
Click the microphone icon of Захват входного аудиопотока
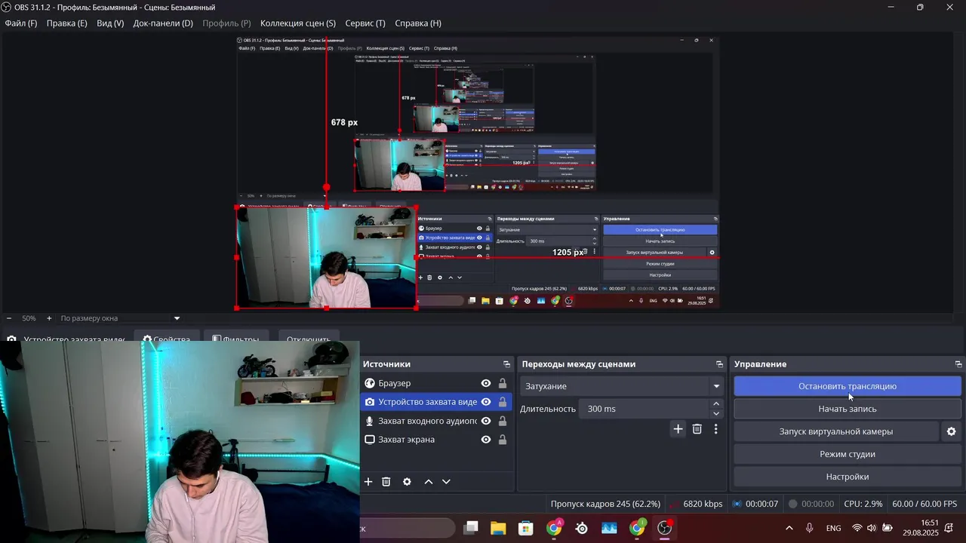pyautogui.click(x=370, y=421)
